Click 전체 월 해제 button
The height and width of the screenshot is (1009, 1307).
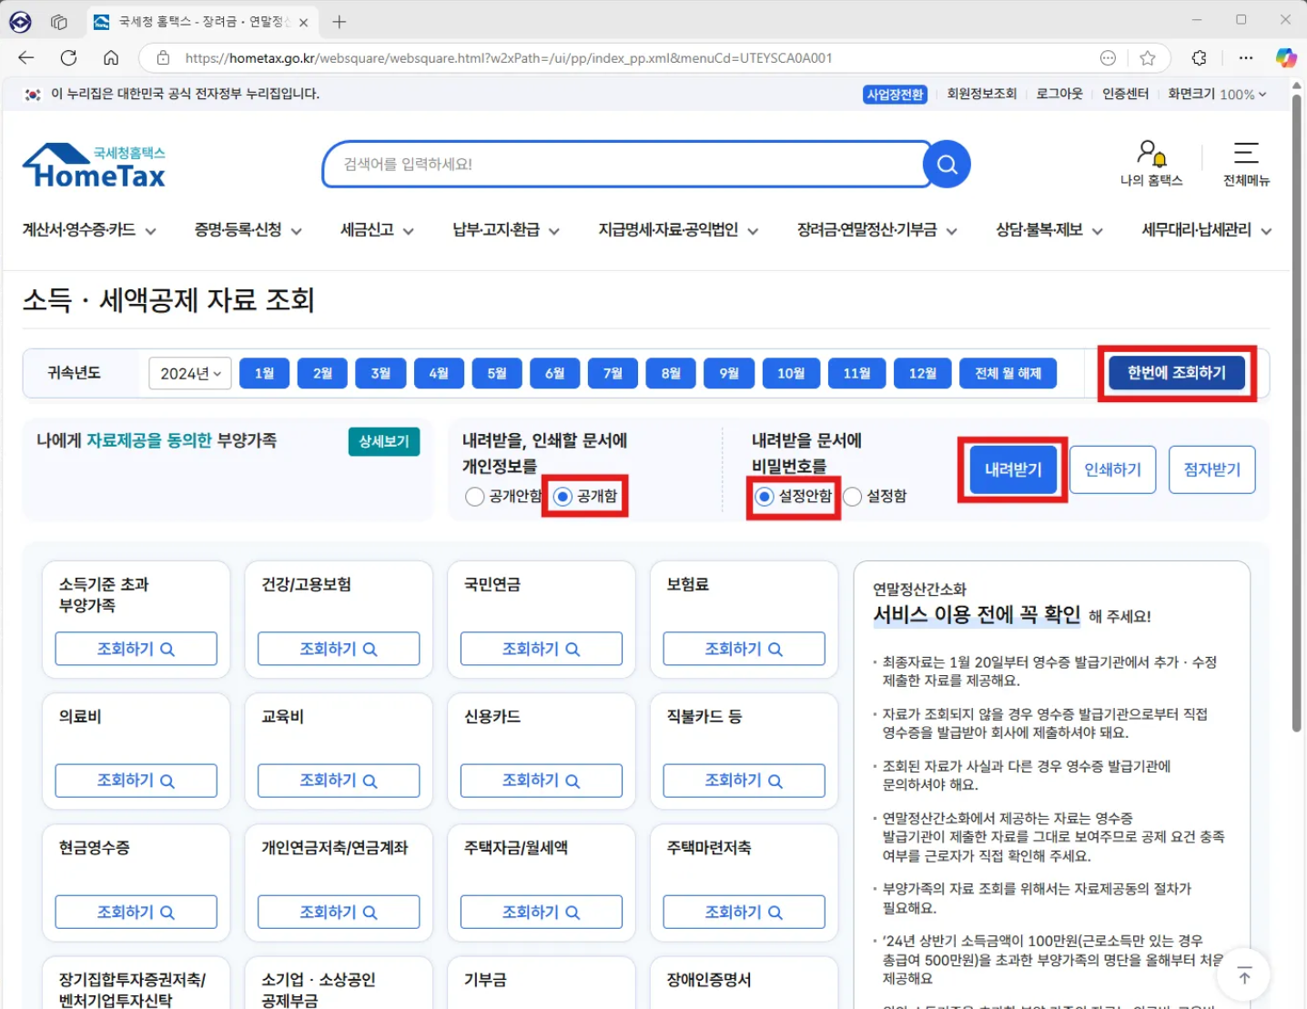[x=1008, y=373]
